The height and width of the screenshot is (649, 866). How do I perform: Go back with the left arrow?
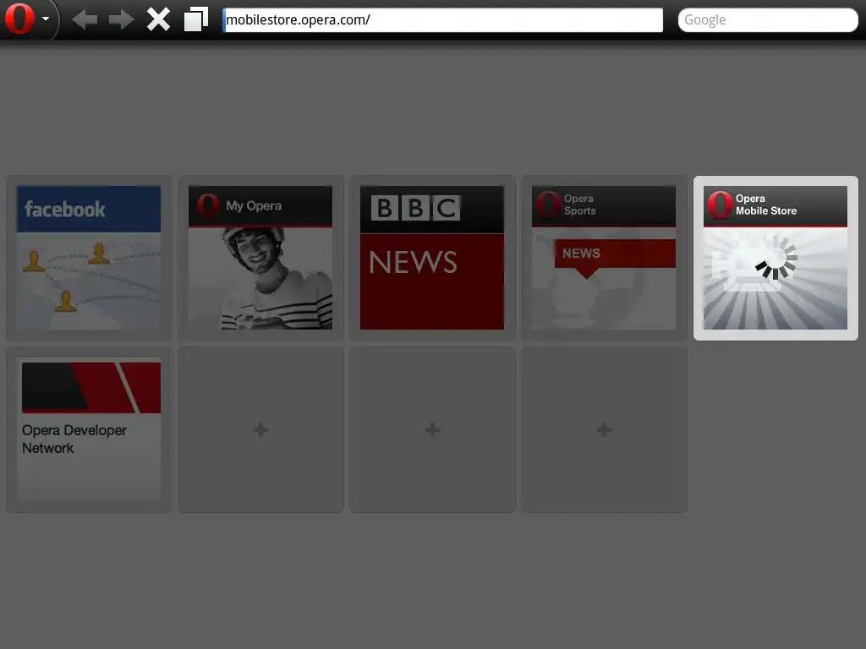tap(85, 19)
